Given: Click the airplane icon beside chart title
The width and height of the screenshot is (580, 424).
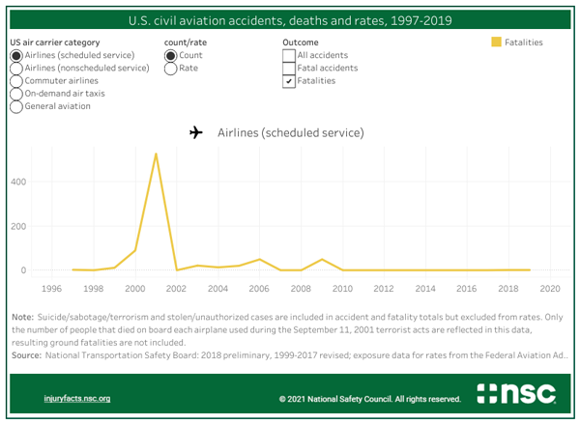Looking at the screenshot, I should coord(196,132).
